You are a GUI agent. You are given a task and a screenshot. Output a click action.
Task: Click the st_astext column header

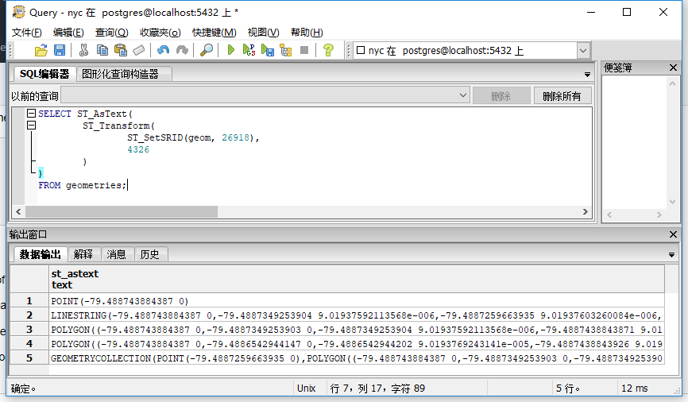coord(357,279)
